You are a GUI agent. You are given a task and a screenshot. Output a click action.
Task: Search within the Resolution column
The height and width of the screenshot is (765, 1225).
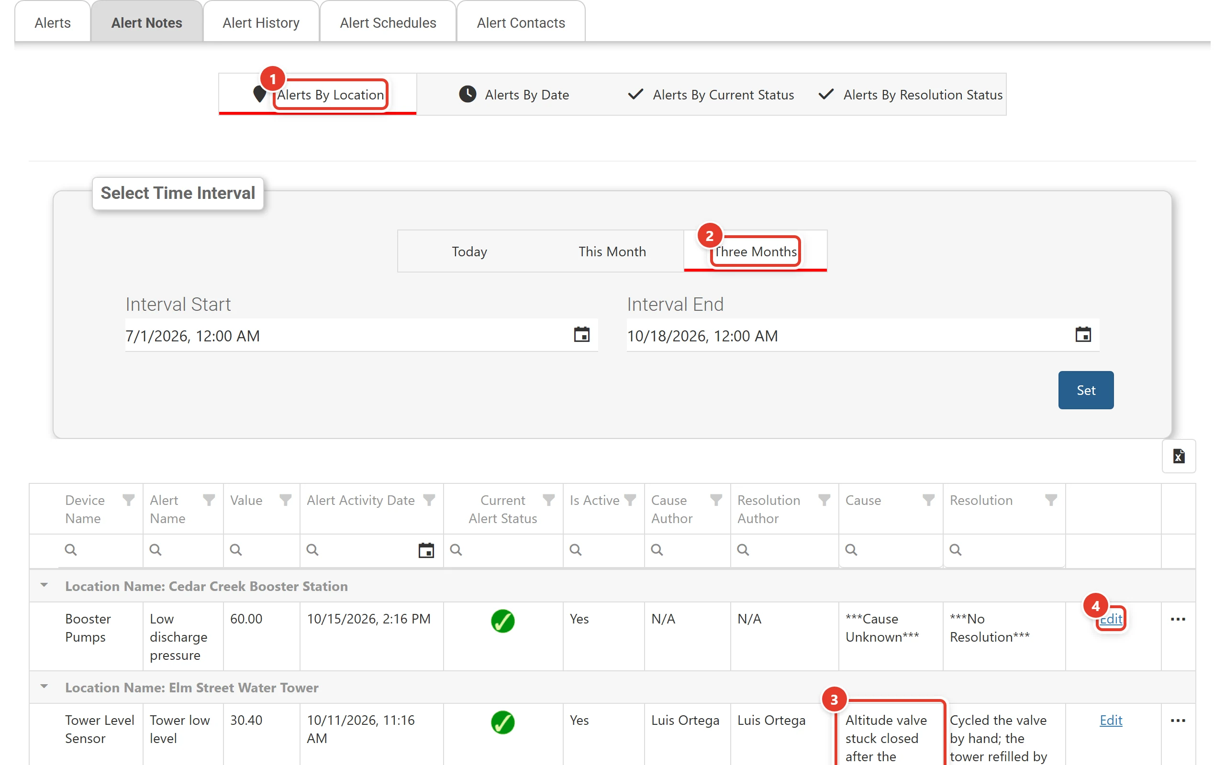[1004, 550]
